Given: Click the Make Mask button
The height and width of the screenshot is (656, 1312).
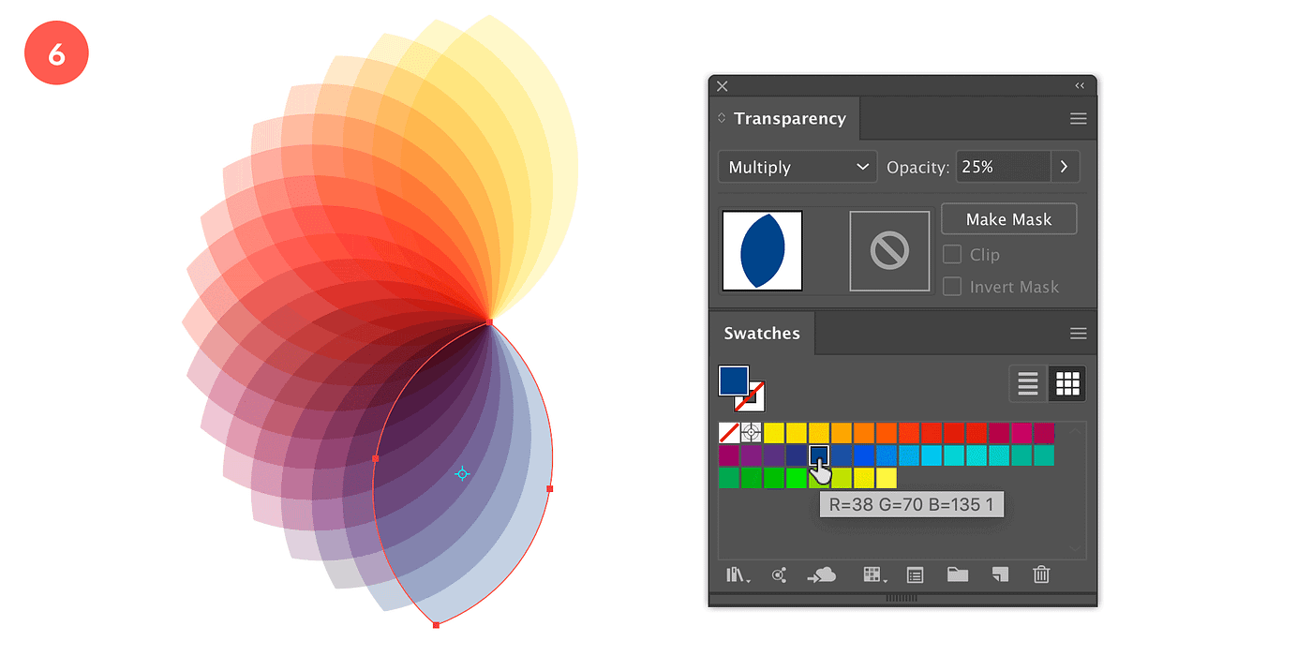Looking at the screenshot, I should [x=1009, y=219].
